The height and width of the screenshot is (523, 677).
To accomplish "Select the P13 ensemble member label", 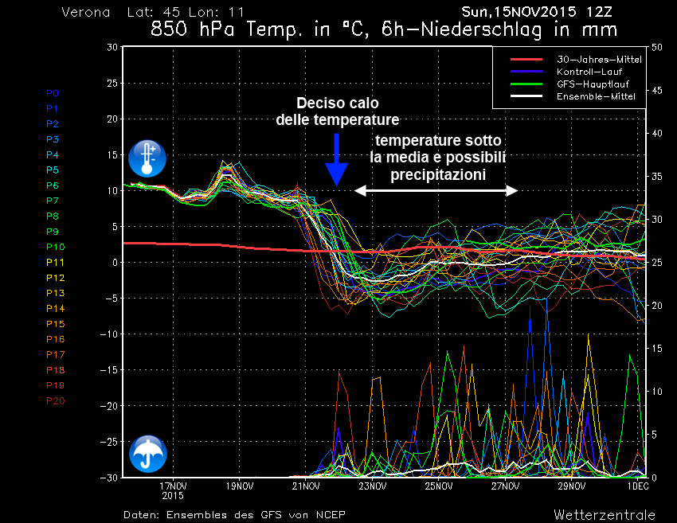I will pyautogui.click(x=56, y=293).
